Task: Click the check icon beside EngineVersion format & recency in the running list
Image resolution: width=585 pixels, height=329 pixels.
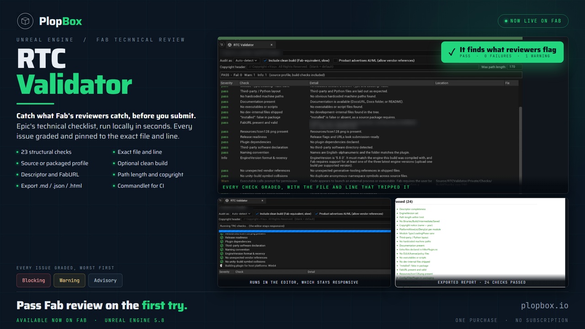Action: [222, 254]
